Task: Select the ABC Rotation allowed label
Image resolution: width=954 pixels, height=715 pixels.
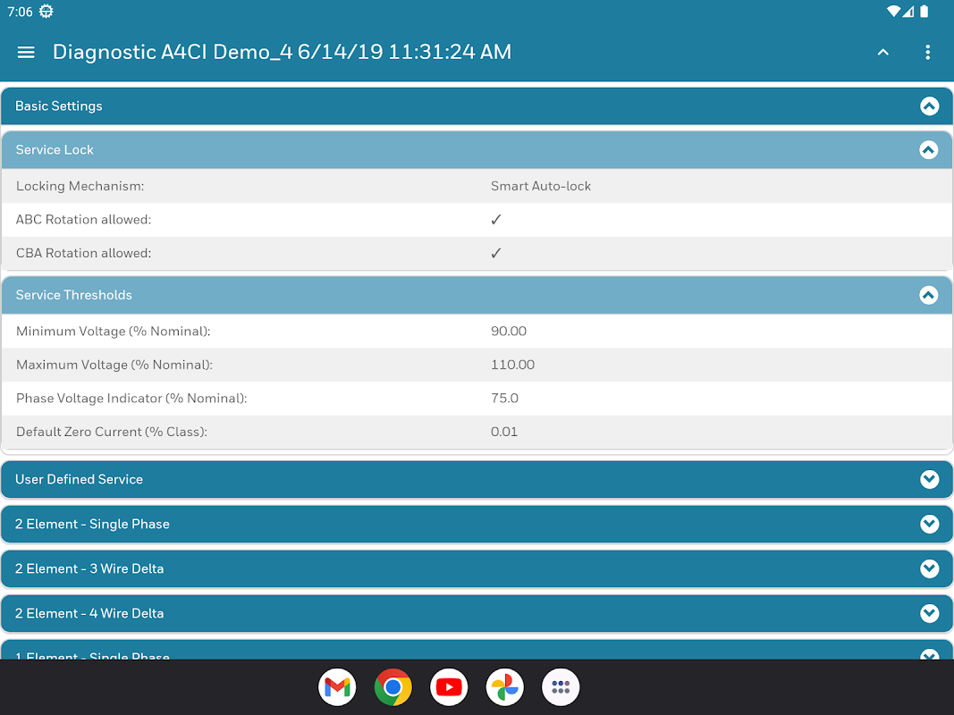Action: tap(83, 220)
